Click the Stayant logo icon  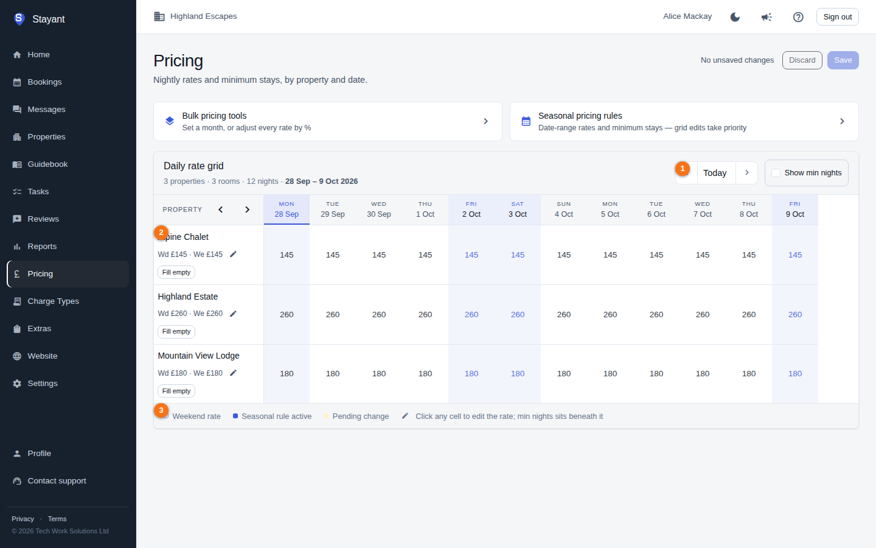click(x=19, y=19)
